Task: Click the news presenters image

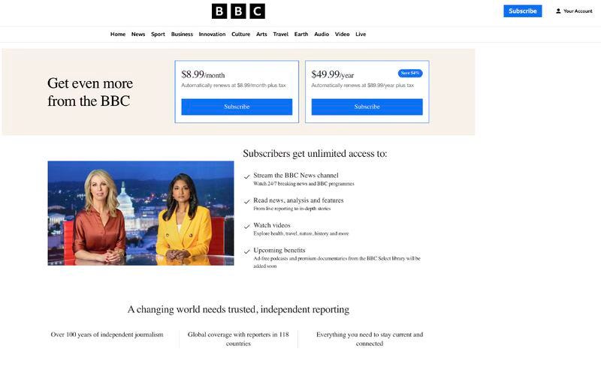Action: click(140, 213)
